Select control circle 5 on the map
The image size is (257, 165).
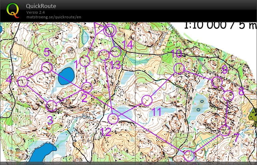[47, 67]
